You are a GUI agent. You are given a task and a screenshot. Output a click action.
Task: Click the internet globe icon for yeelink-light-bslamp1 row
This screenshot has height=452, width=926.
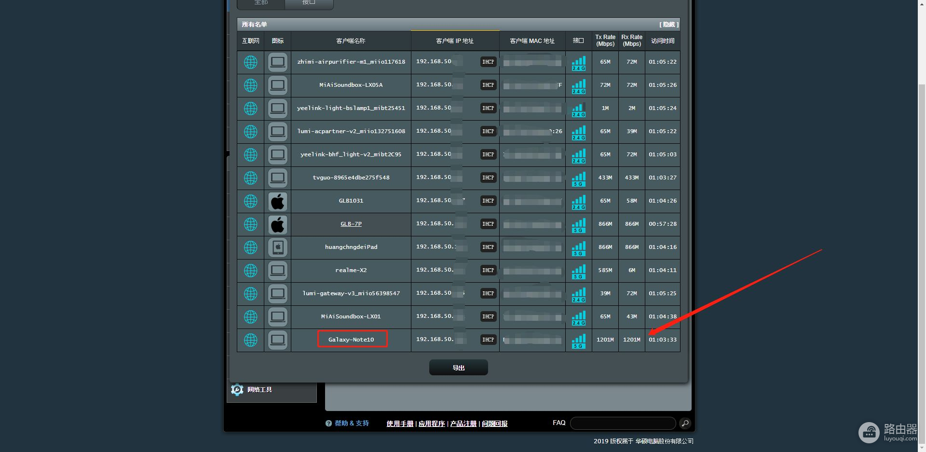(x=250, y=109)
